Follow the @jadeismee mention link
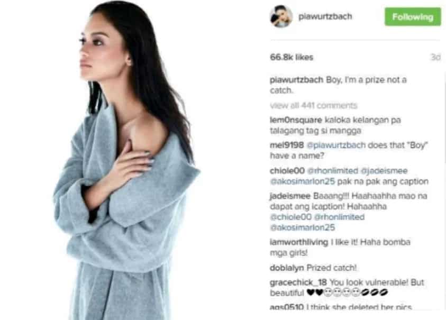This screenshot has height=320, width=446. [x=384, y=171]
